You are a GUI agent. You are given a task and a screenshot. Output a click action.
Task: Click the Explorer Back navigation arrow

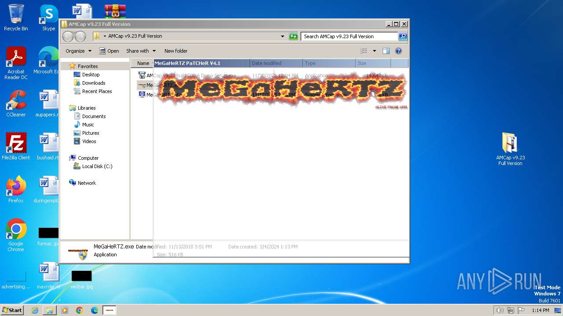click(68, 36)
